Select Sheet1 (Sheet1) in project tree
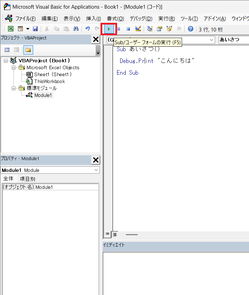This screenshot has width=249, height=295. (53, 74)
